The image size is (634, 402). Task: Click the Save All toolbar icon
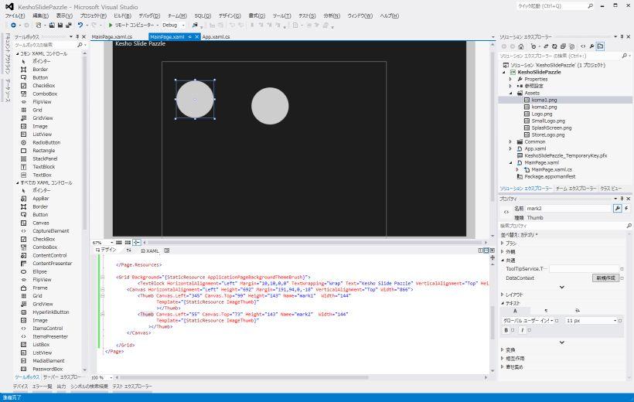(67, 25)
